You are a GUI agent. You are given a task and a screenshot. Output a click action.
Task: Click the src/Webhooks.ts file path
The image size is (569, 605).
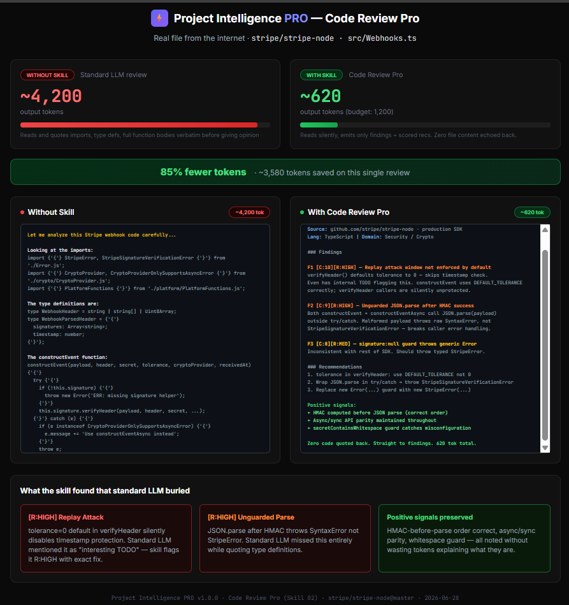382,38
